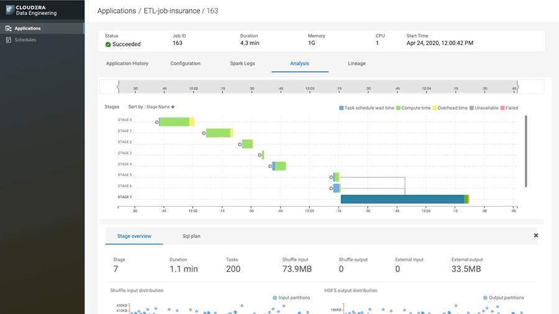Click the Start Time Apr 24, 2020 value
The width and height of the screenshot is (559, 314).
coord(440,43)
